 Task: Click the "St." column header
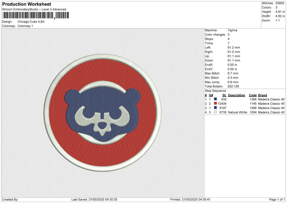point(224,95)
